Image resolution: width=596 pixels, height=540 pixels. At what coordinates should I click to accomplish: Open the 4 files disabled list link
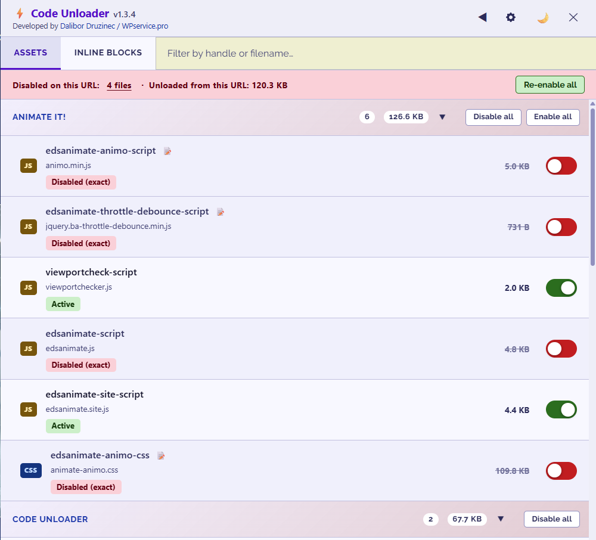(x=119, y=85)
